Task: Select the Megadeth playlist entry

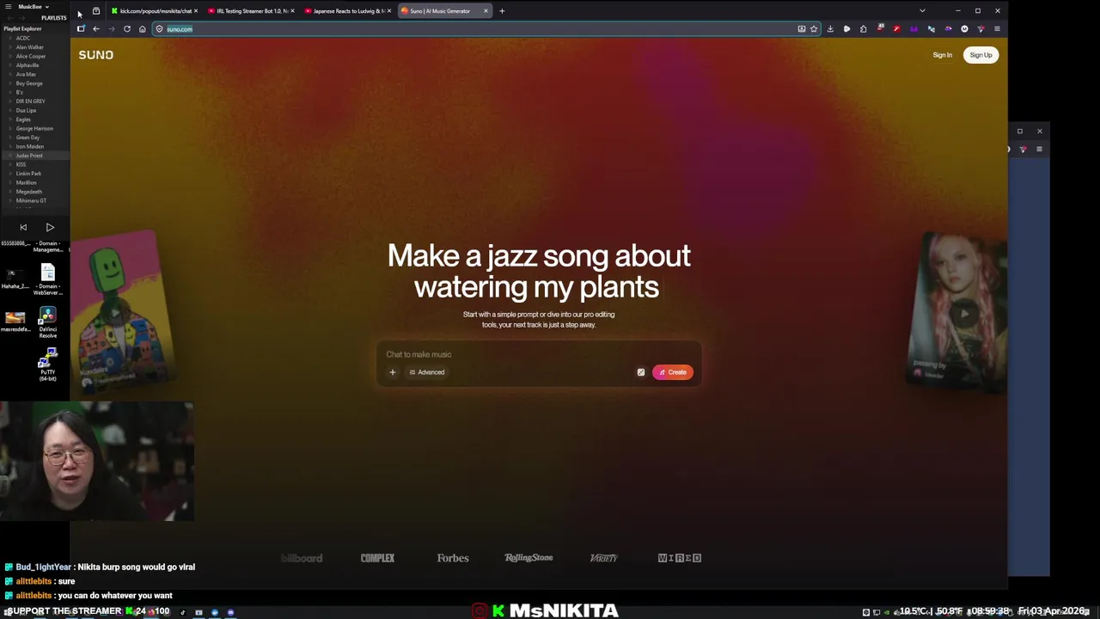Action: pyautogui.click(x=28, y=192)
